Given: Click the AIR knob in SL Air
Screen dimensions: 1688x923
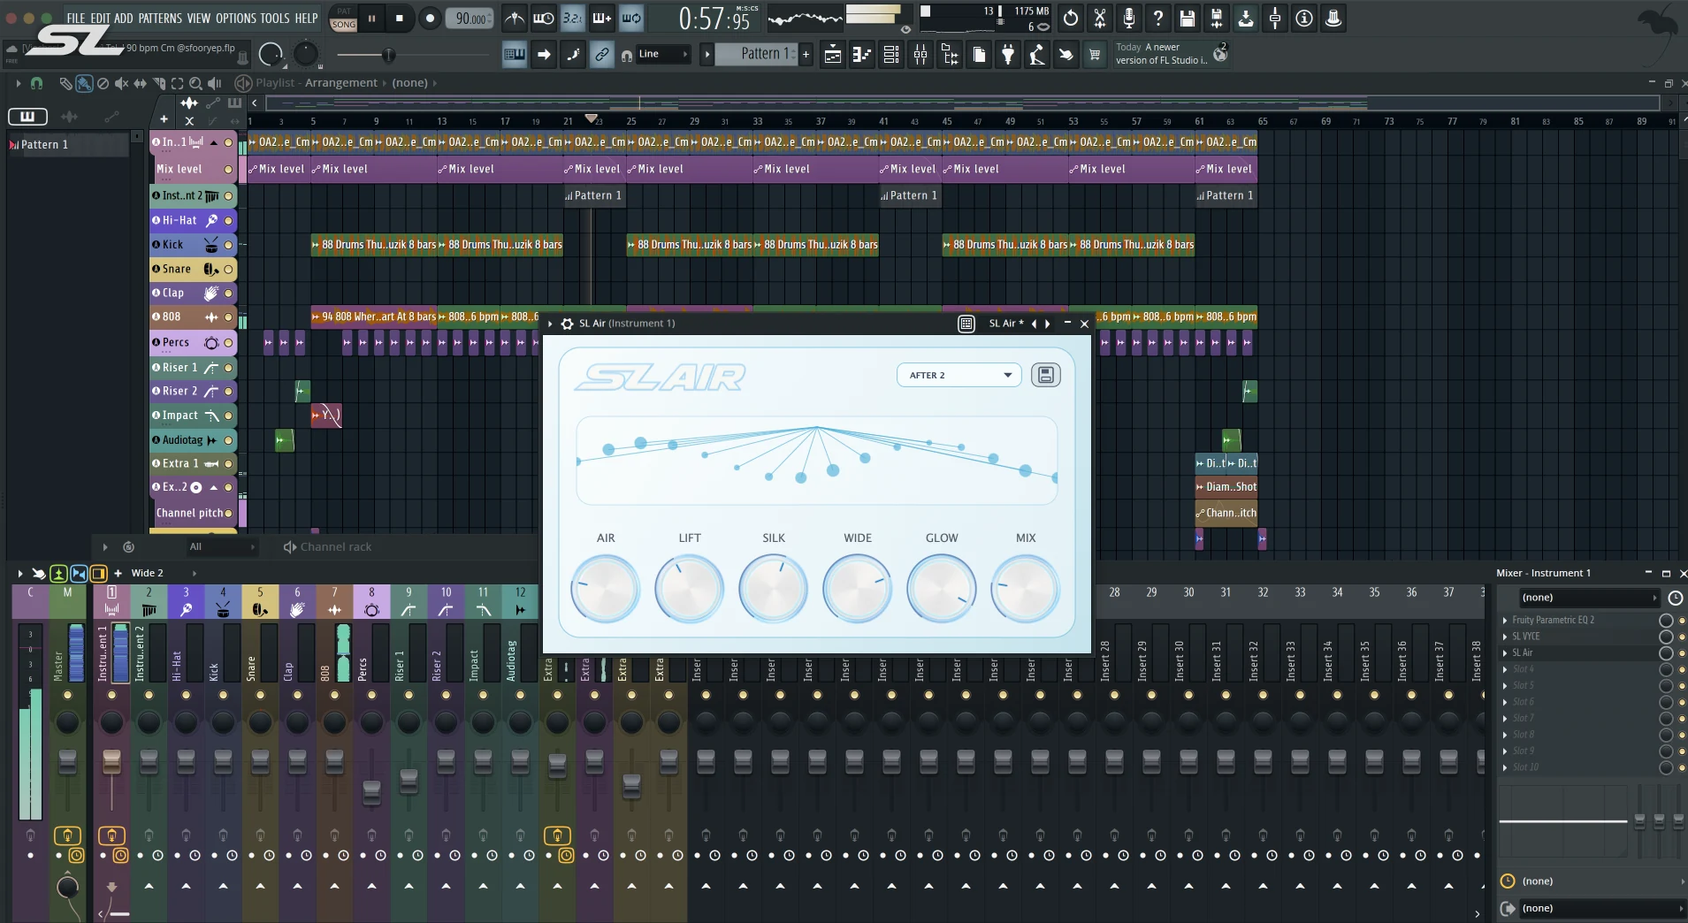Looking at the screenshot, I should pos(606,588).
